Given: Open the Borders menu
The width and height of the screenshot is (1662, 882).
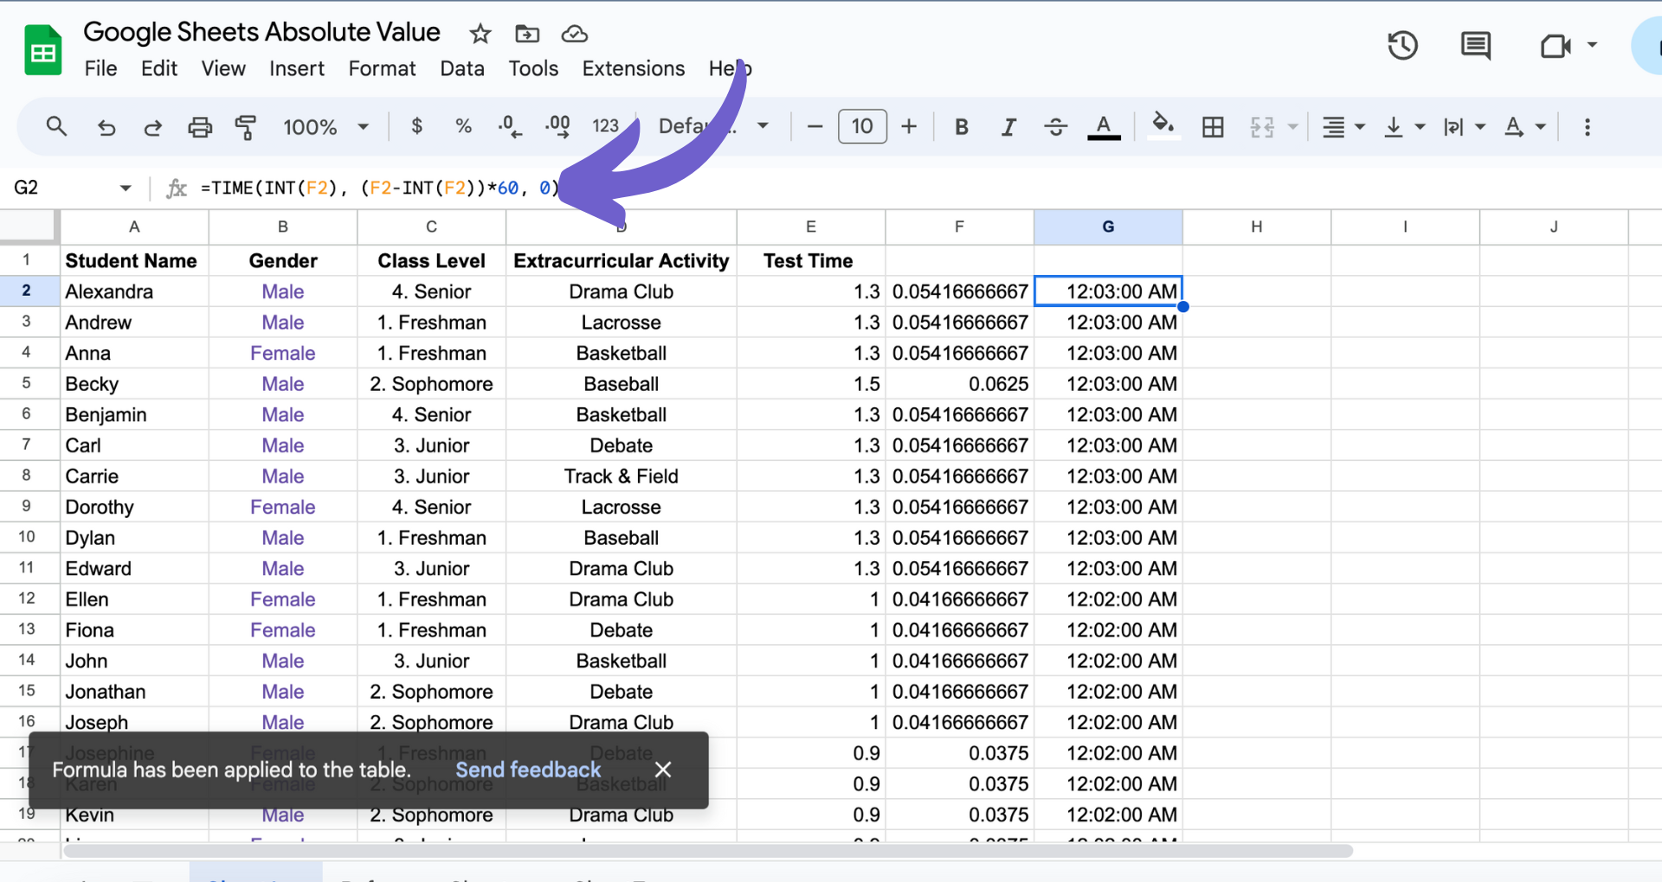Looking at the screenshot, I should tap(1212, 126).
